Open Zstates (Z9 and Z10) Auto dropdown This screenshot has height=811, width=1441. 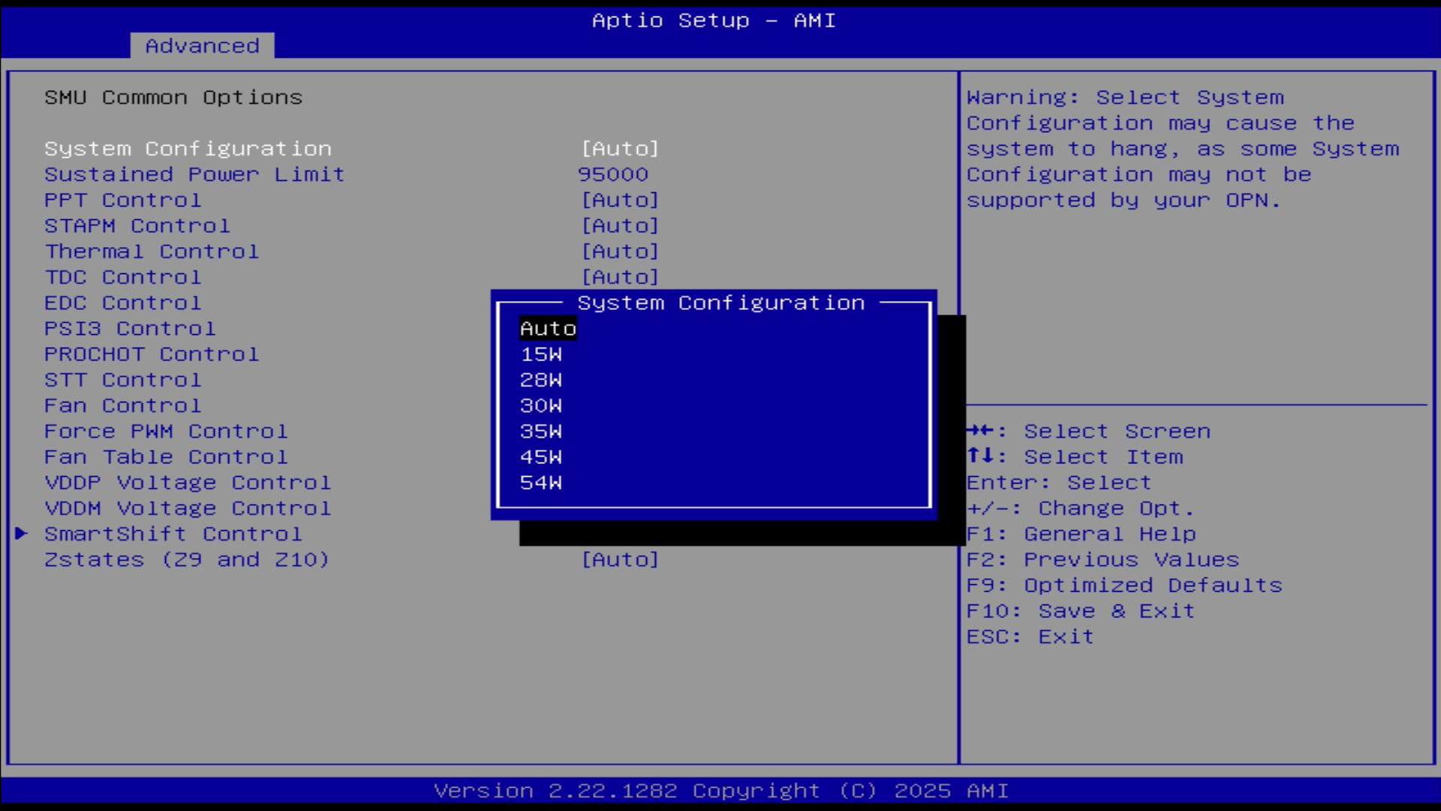620,560
